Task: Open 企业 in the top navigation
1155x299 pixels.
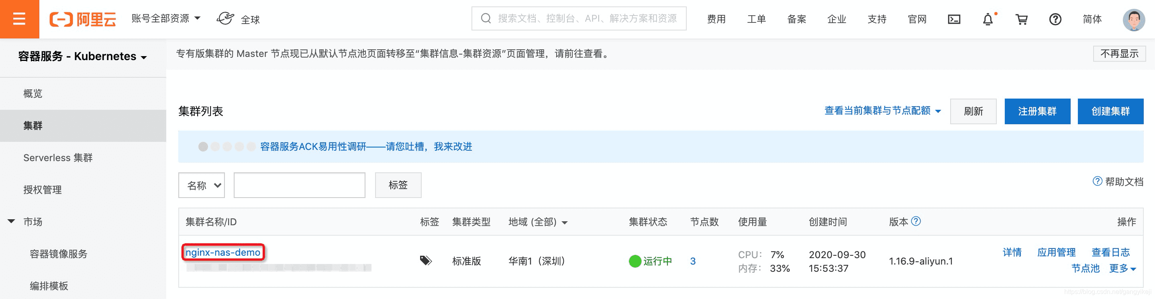Action: (x=836, y=19)
